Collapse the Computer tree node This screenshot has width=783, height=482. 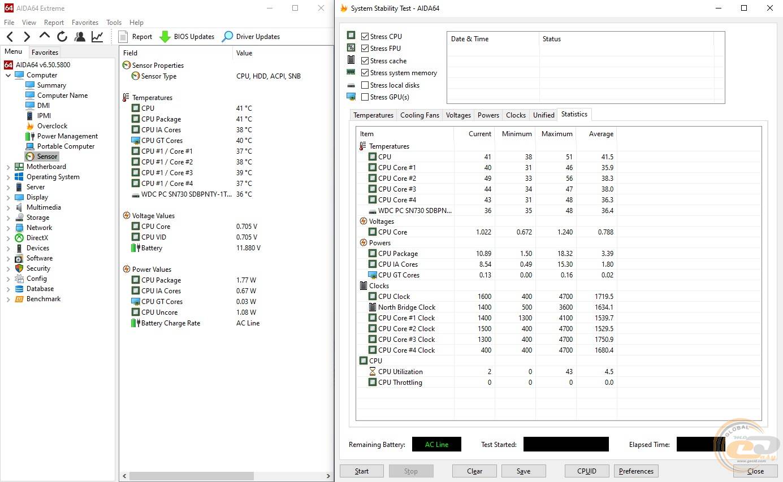(x=8, y=75)
